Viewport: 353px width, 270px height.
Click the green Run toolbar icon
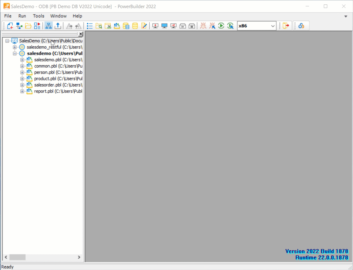(x=221, y=26)
